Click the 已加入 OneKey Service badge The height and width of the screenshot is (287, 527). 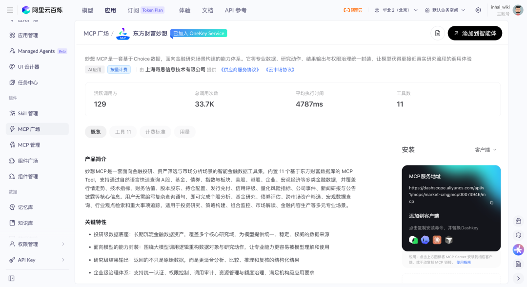click(199, 33)
